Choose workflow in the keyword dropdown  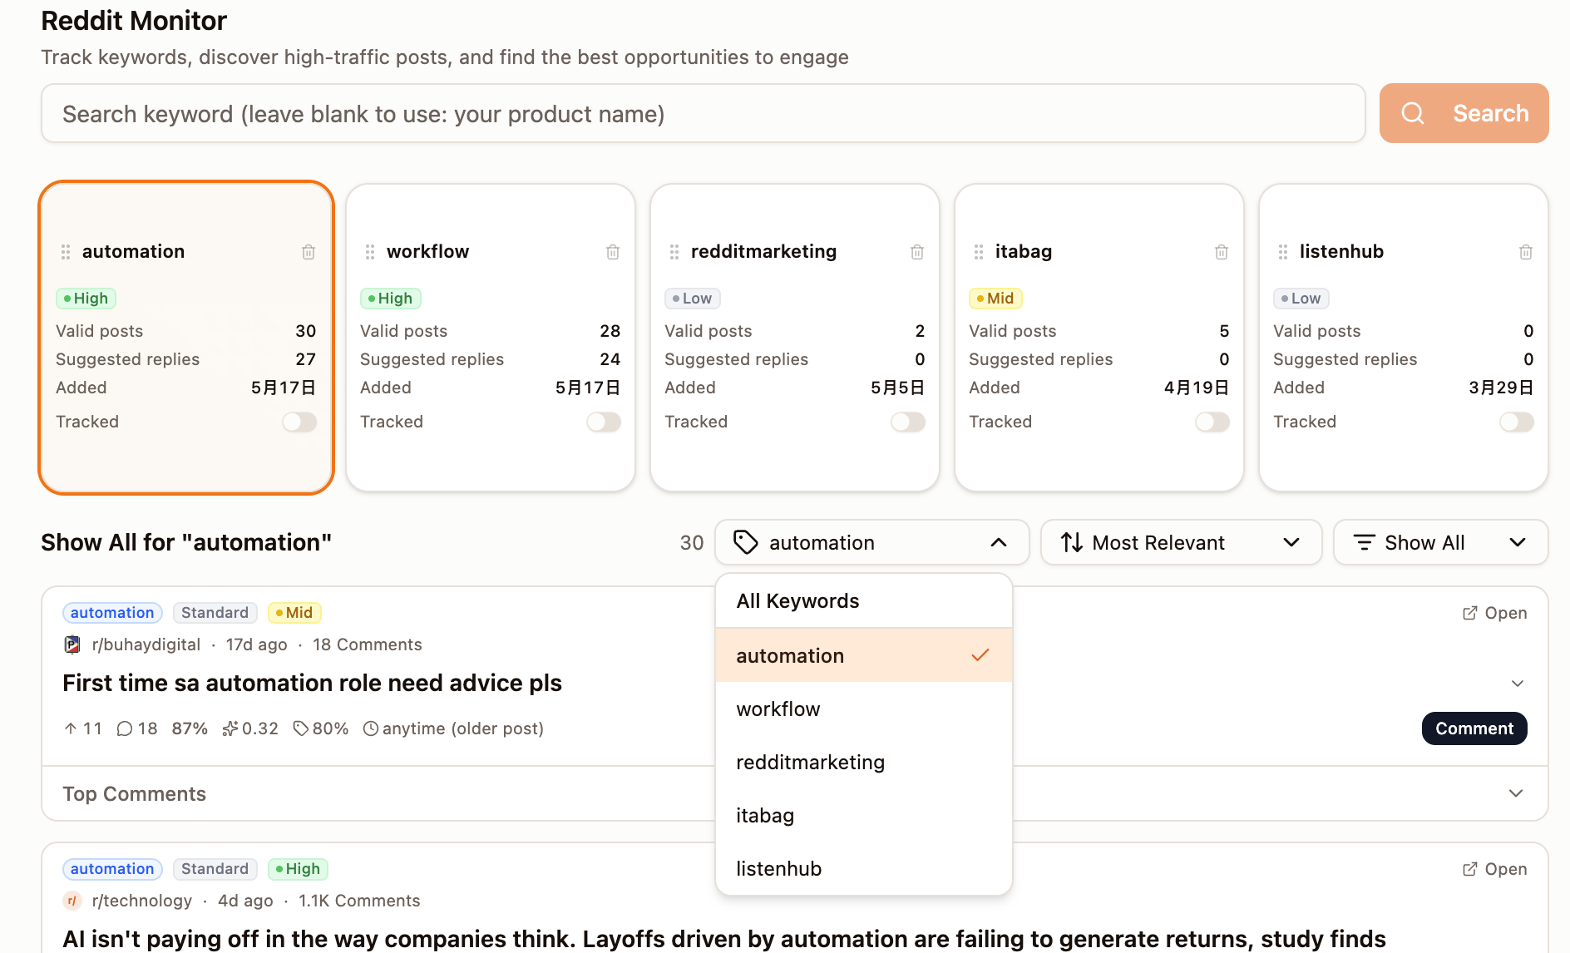[863, 709]
